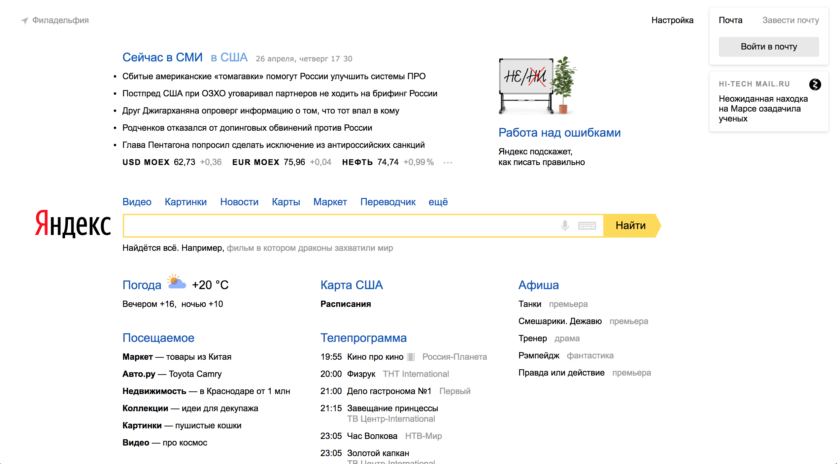Click Коллекции — идеи для декупажа

pos(190,408)
